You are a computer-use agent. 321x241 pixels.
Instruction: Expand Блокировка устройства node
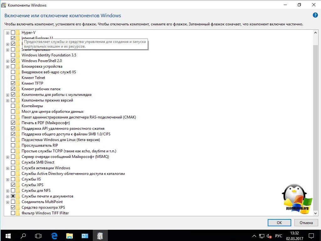click(x=8, y=67)
